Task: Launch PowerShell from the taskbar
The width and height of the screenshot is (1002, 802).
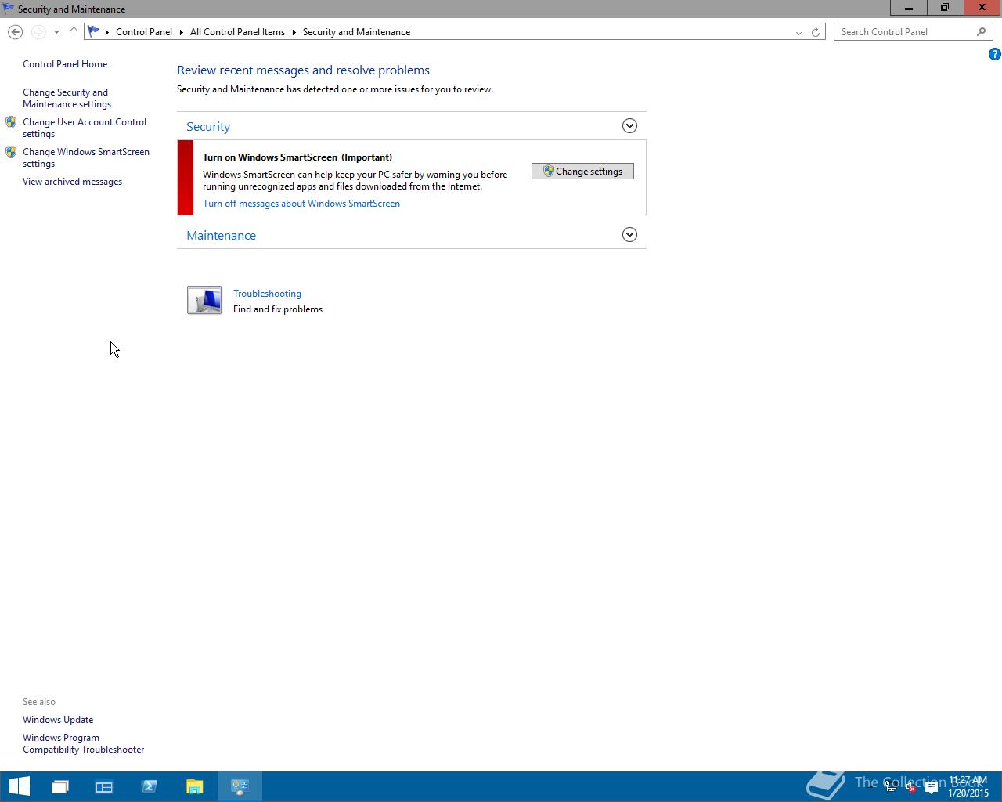Action: click(x=150, y=786)
